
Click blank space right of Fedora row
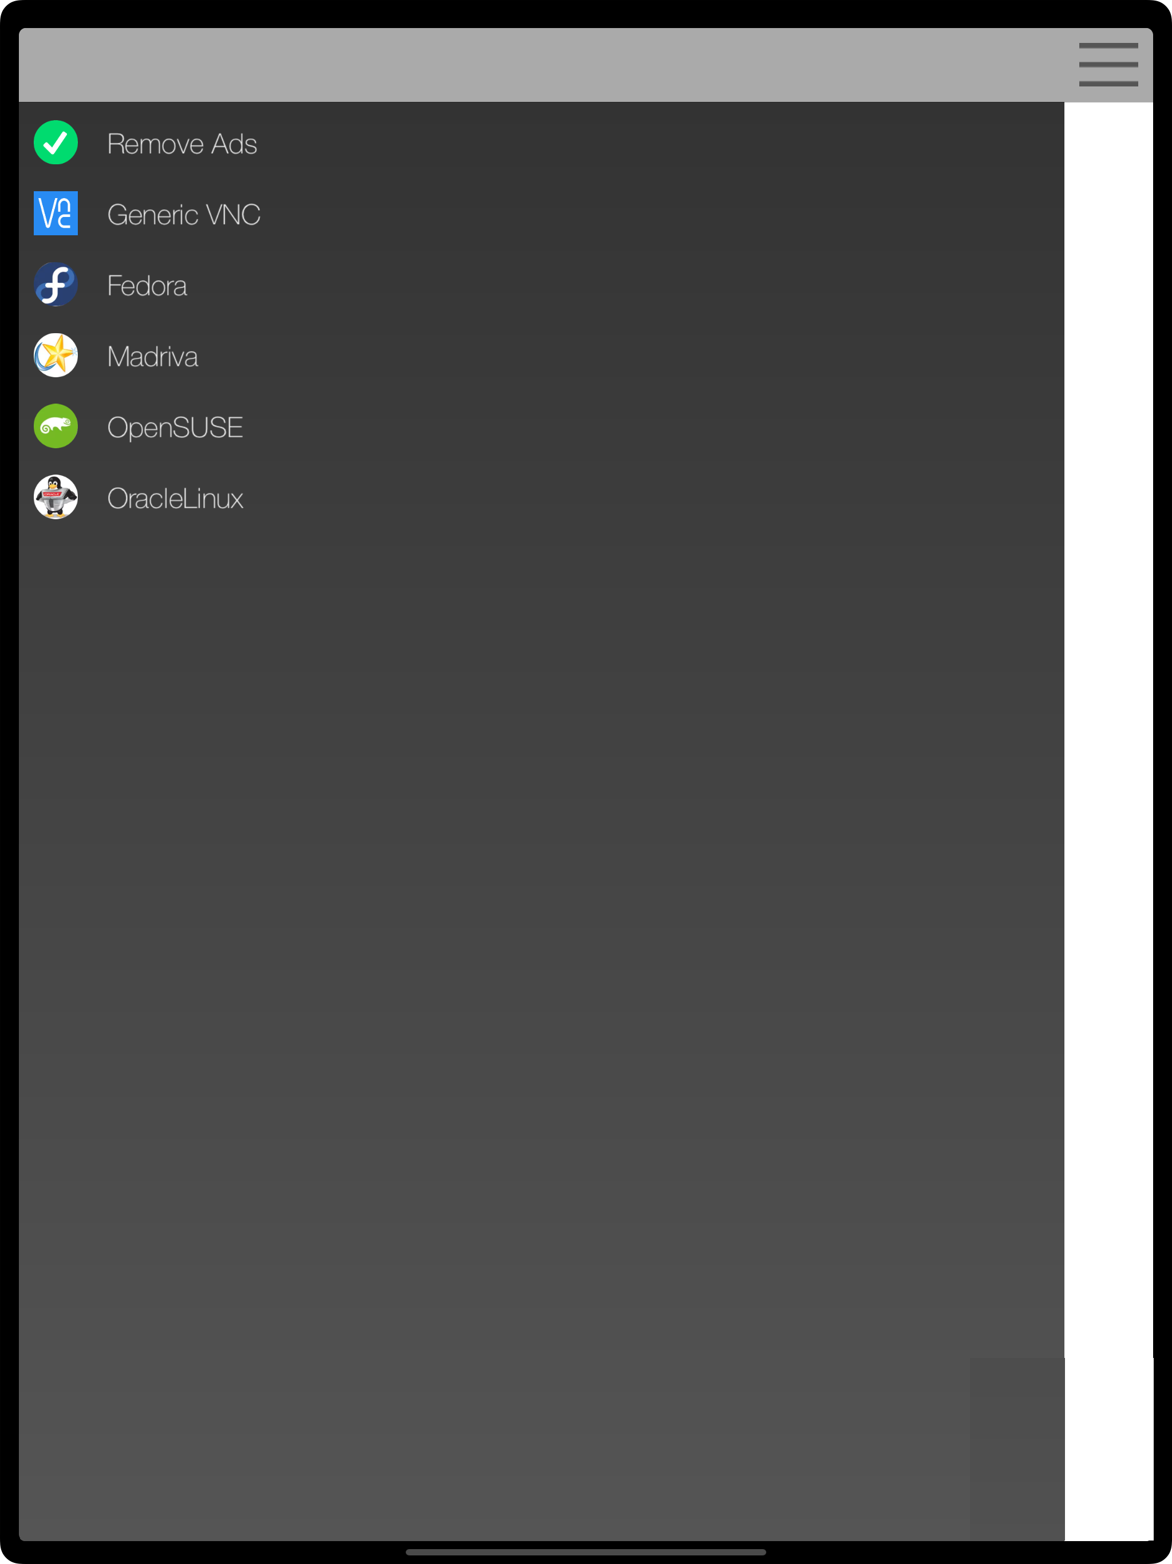pyautogui.click(x=636, y=285)
